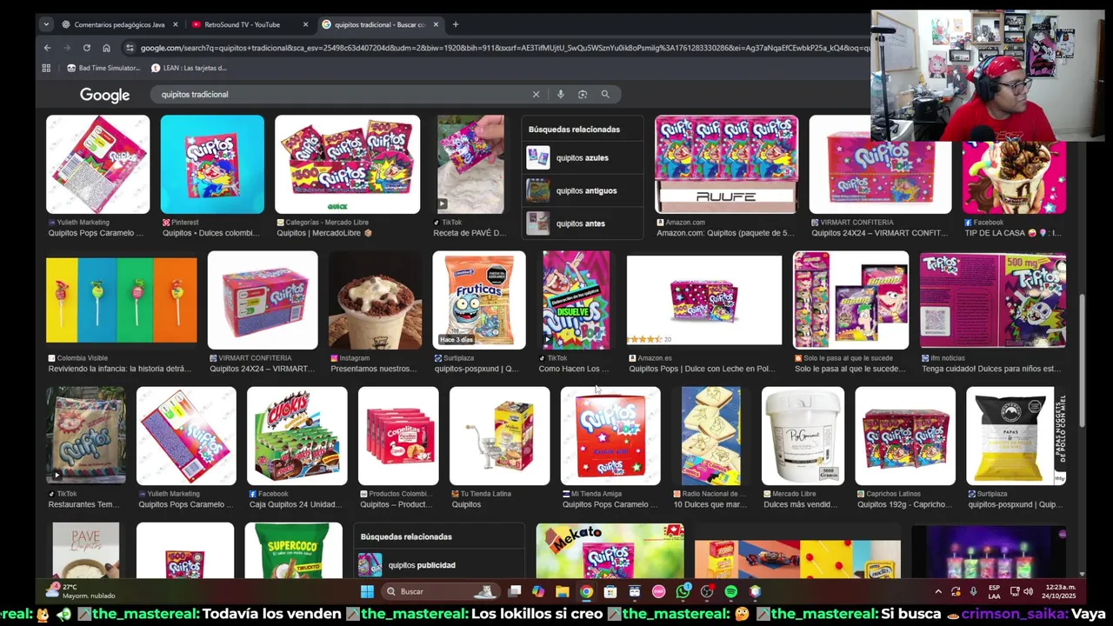Viewport: 1113px width, 626px height.
Task: Open Tu Tienda Latina Quipitos image
Action: pos(500,436)
